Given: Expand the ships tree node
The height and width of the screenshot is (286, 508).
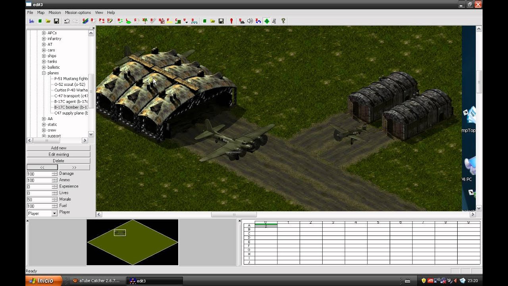Looking at the screenshot, I should (x=44, y=56).
